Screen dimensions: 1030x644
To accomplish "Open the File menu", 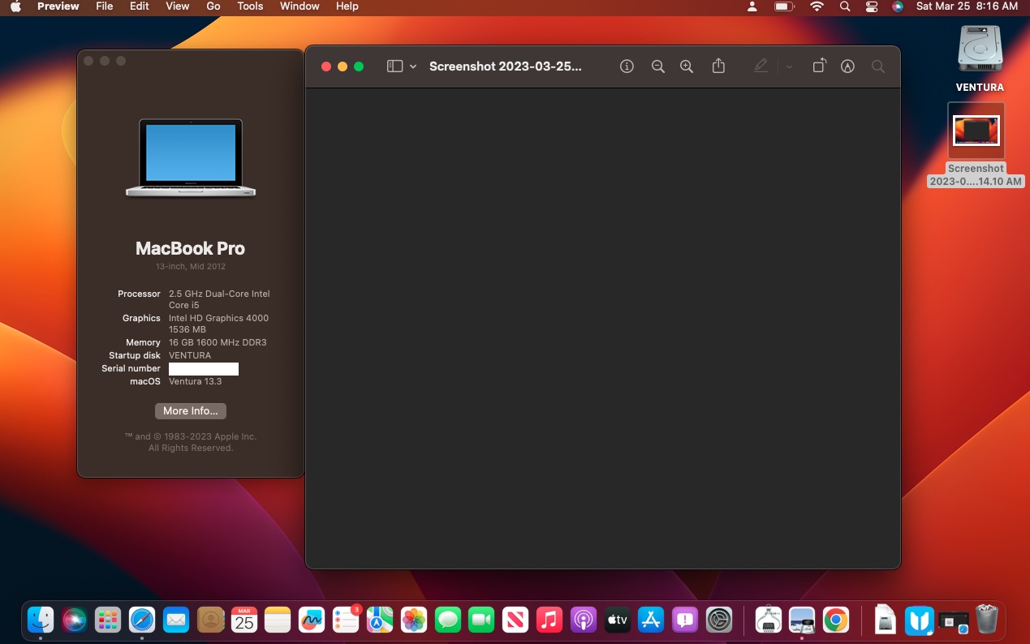I will 105,6.
